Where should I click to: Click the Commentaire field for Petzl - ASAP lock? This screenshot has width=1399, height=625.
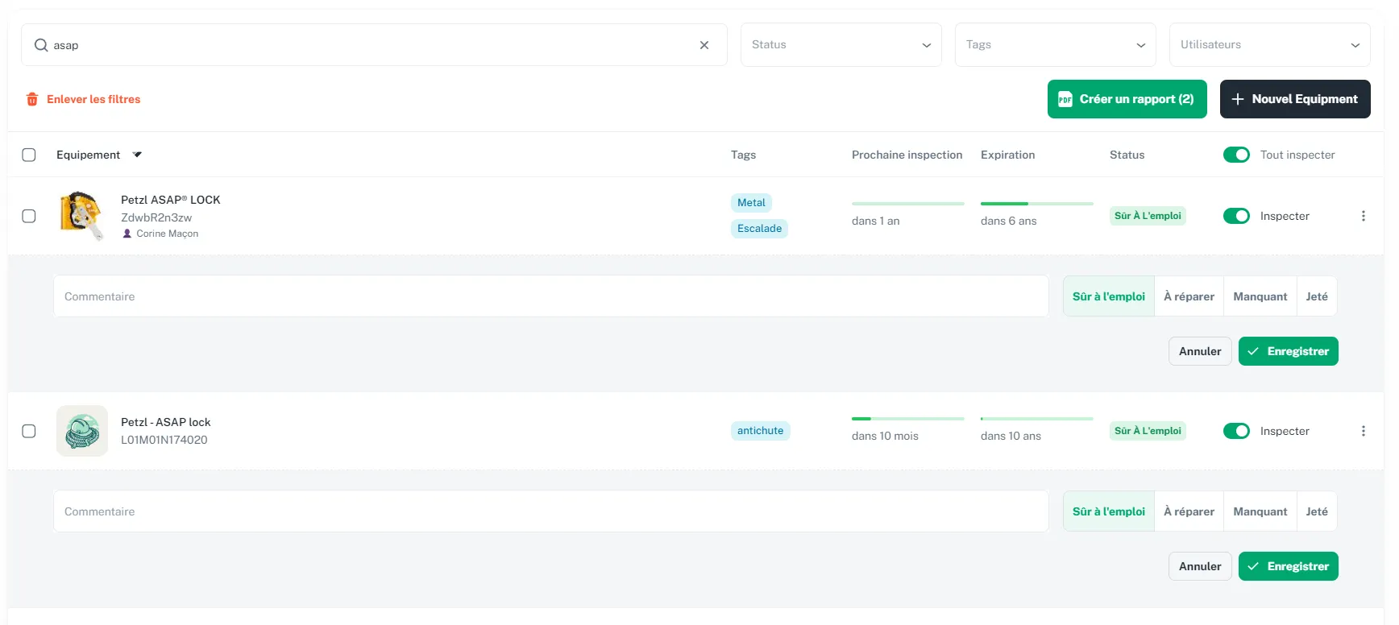[550, 511]
